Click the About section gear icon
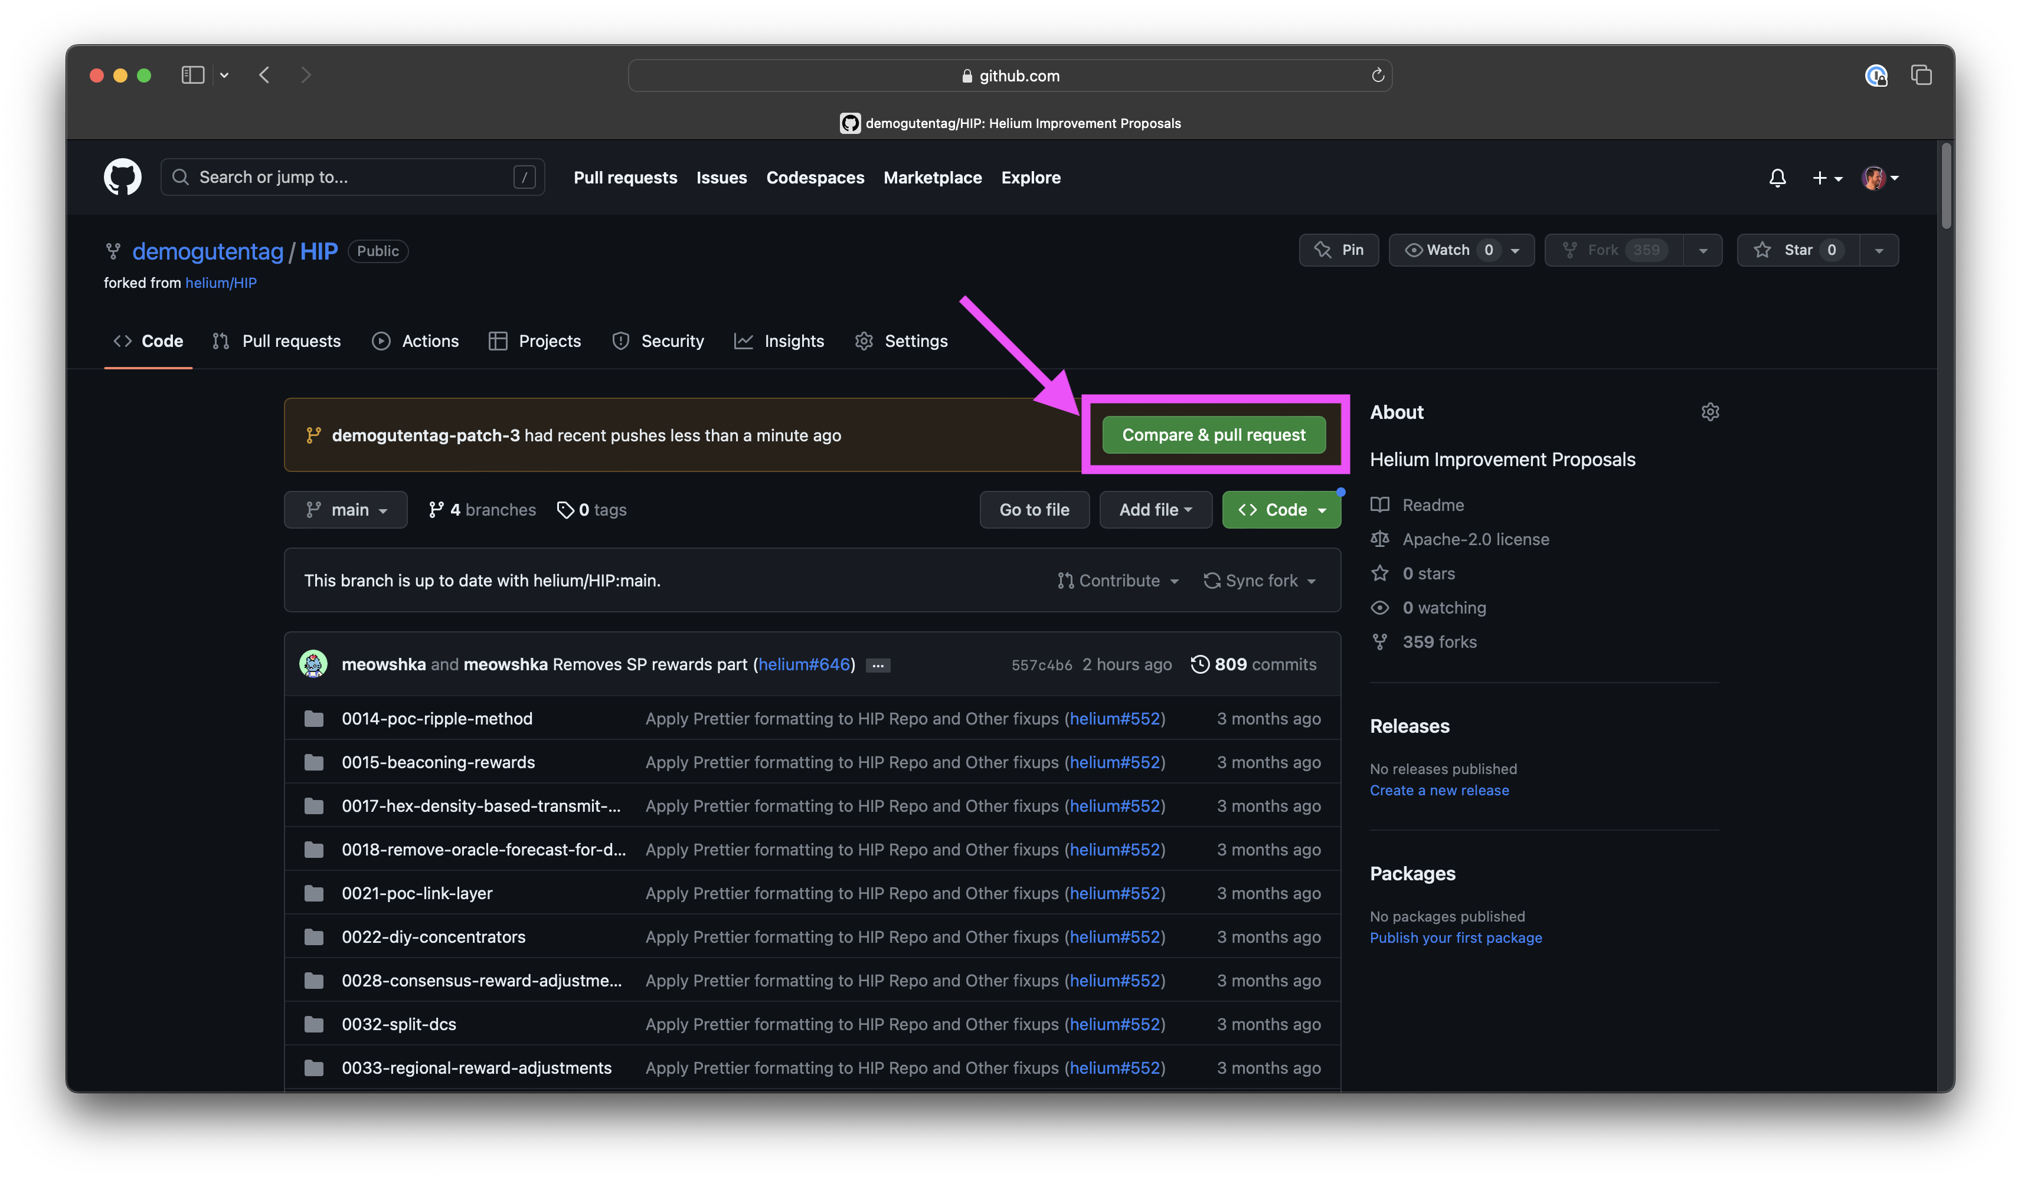This screenshot has width=2021, height=1180. (x=1710, y=412)
